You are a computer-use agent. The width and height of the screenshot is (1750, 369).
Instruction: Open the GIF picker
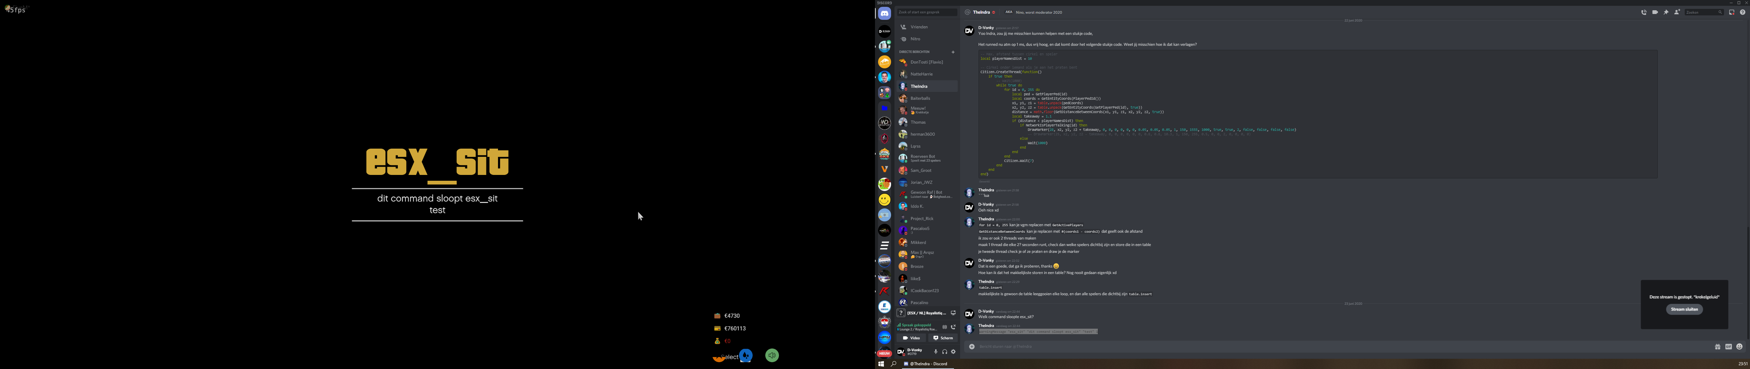tap(1728, 346)
